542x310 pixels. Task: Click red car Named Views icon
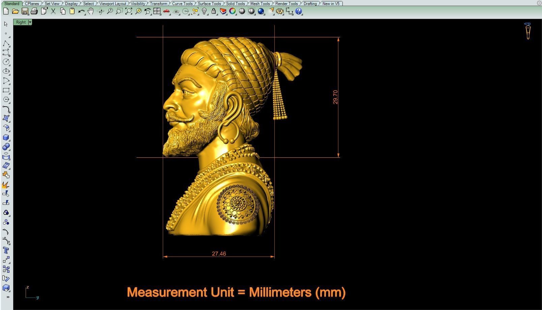click(166, 11)
